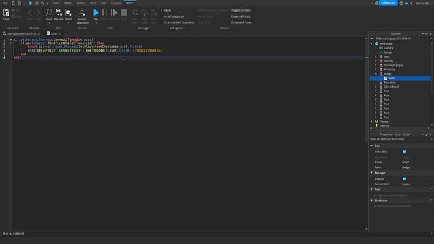Start the Play test
Image resolution: width=434 pixels, height=244 pixels.
96,12
